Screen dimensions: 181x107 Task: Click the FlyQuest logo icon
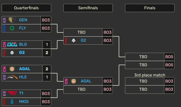click(x=12, y=28)
